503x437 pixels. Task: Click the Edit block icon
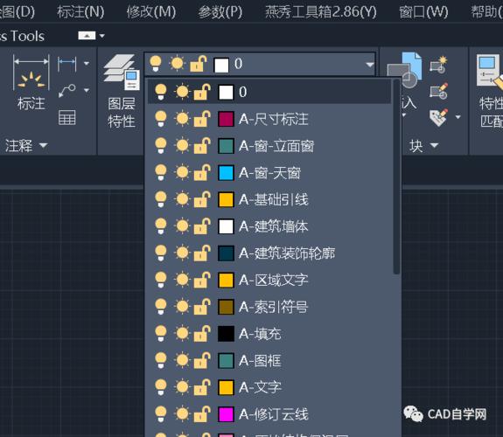(x=438, y=91)
